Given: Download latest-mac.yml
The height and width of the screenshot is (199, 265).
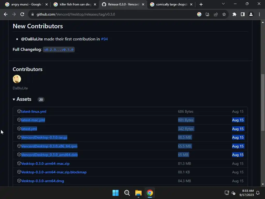Looking at the screenshot, I should 33,120.
